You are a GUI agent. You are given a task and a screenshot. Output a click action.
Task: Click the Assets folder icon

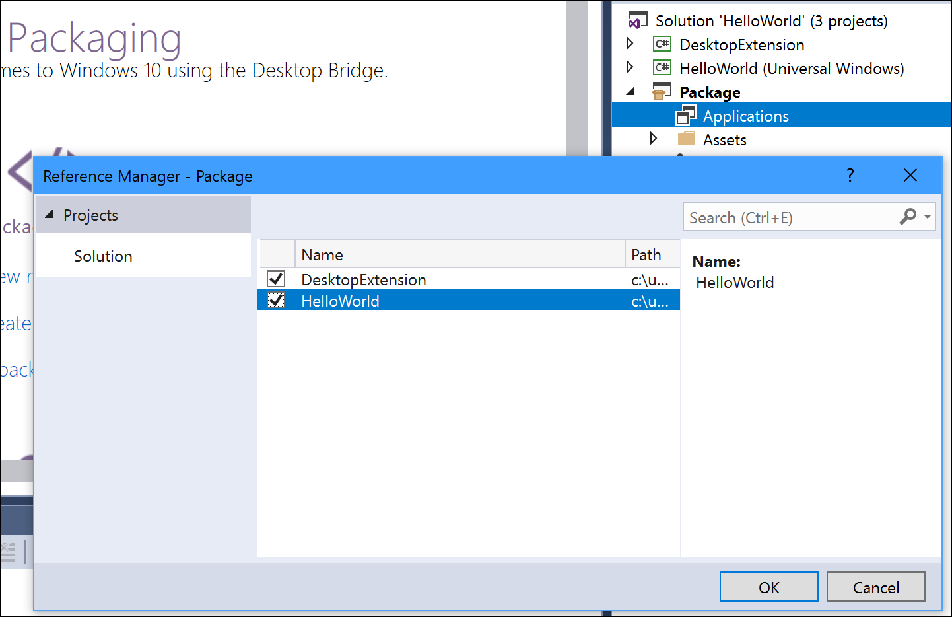[x=687, y=139]
